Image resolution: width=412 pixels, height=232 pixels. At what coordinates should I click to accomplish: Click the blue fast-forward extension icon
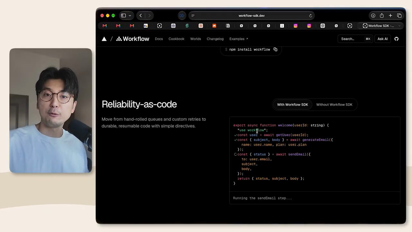(x=182, y=15)
